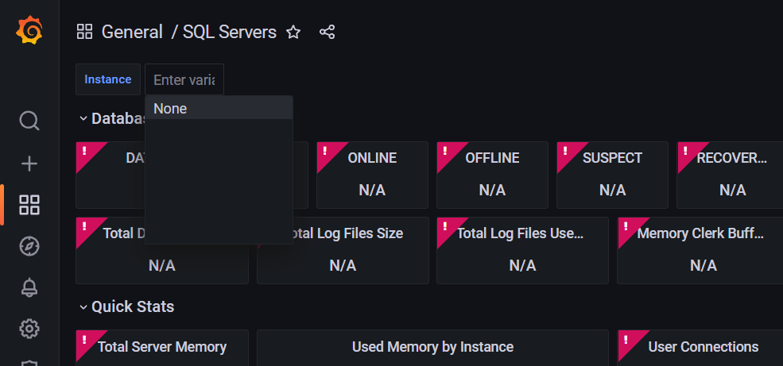Click the error indicator on ONLINE panel
Screen dimensions: 783x366
(x=326, y=151)
